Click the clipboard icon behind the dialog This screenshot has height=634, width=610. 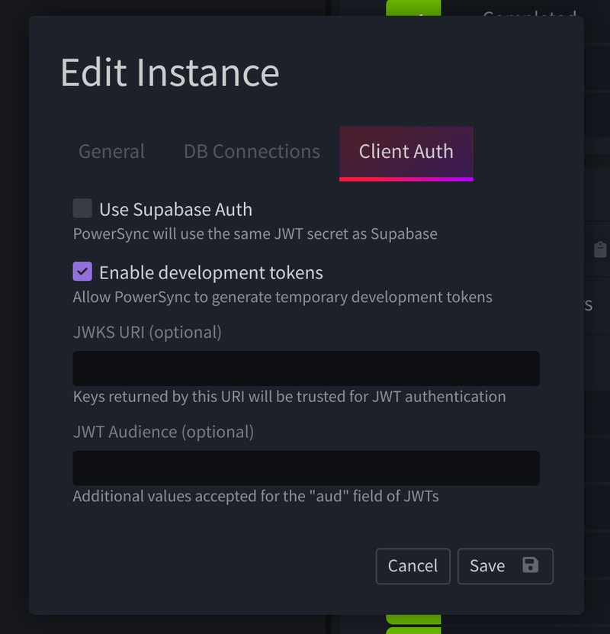600,249
